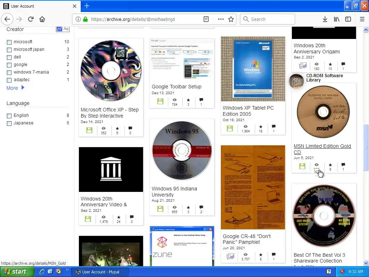The image size is (369, 277).
Task: Switch to User Account - Mypal taskbar item
Action: pos(100,272)
